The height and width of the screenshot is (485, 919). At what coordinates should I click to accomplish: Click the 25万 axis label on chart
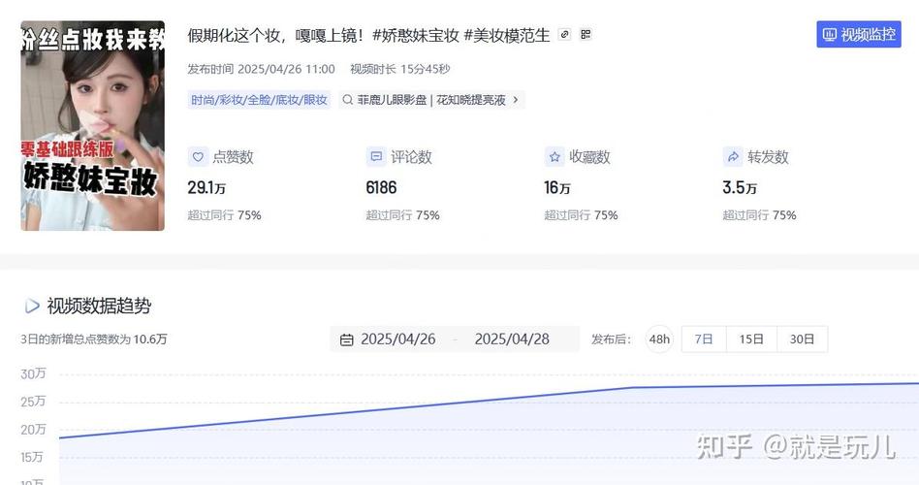(x=33, y=402)
